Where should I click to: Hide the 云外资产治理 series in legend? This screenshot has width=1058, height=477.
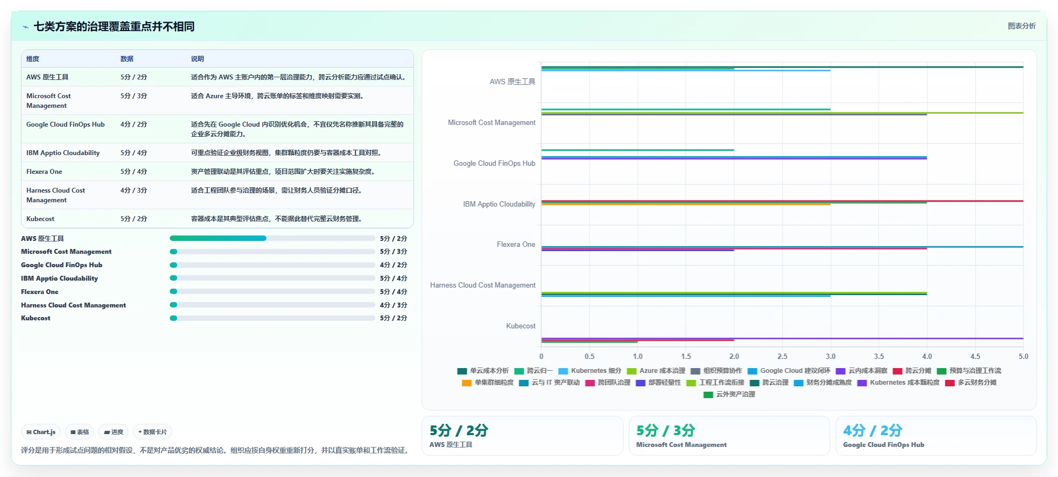[x=729, y=394]
